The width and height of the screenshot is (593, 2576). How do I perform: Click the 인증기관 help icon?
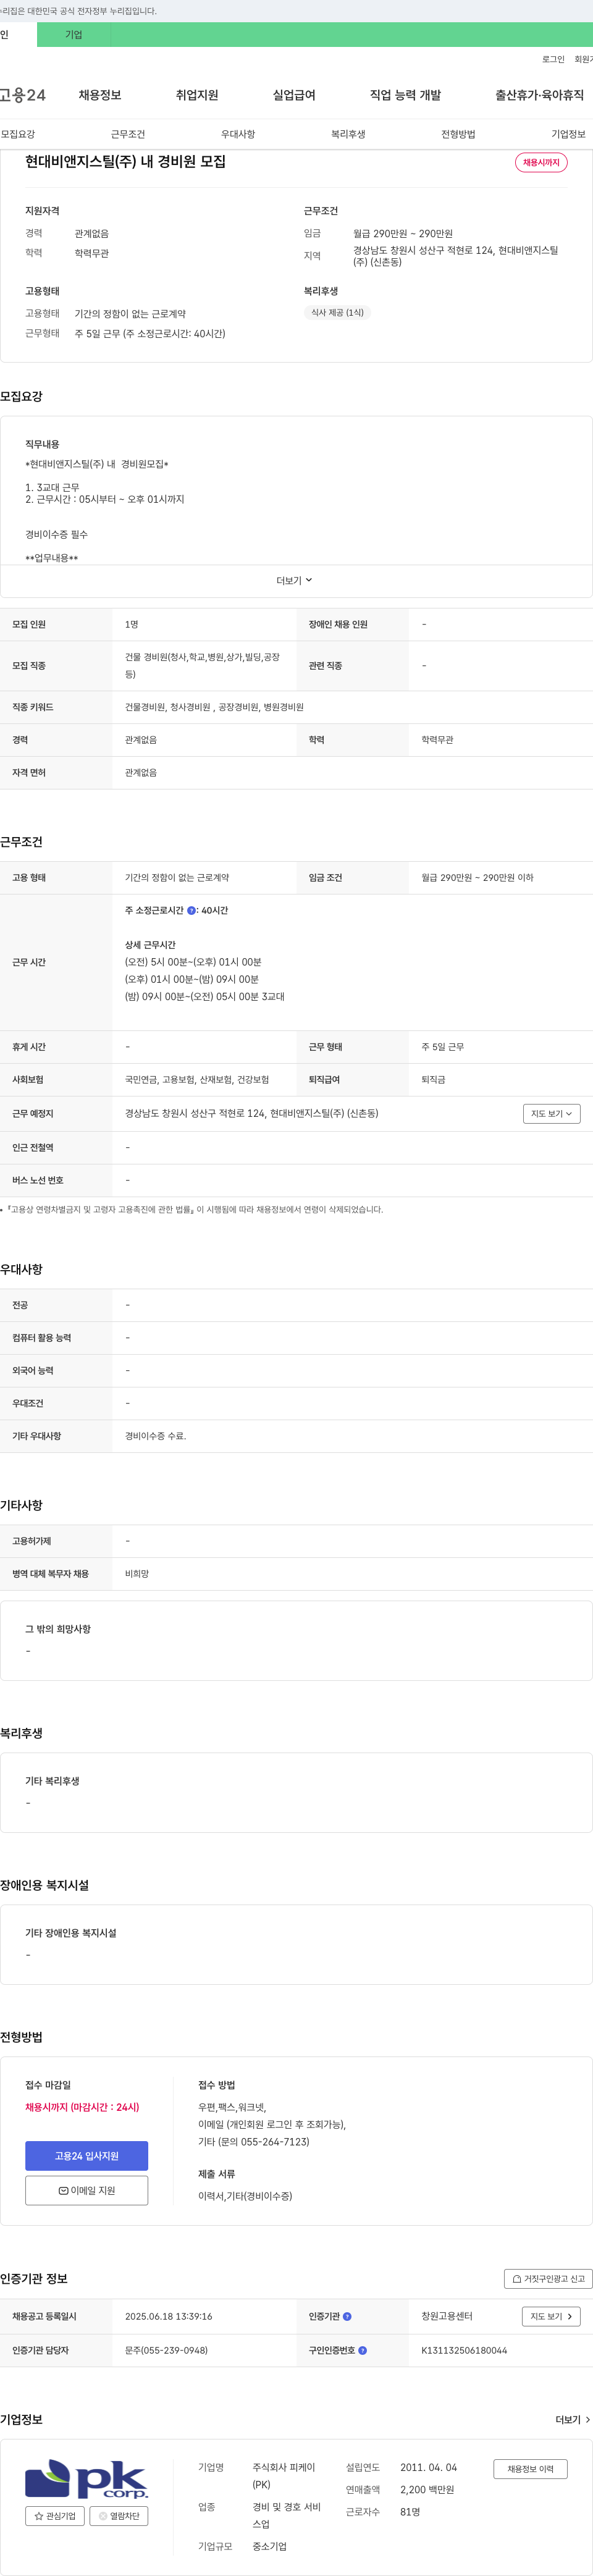pos(347,2317)
